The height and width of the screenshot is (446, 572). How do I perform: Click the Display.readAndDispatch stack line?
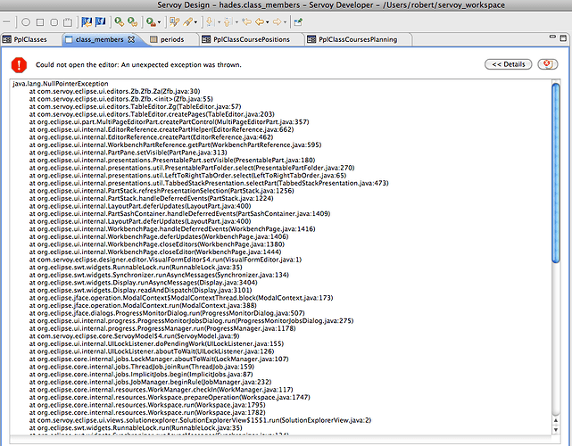tap(140, 290)
